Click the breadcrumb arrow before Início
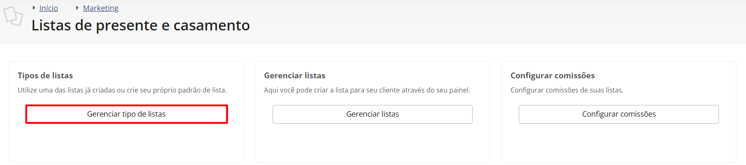 pos(34,8)
